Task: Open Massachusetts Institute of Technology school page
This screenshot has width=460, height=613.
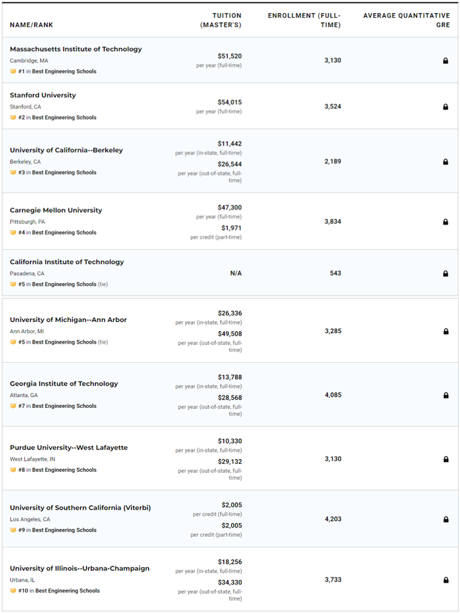Action: [76, 49]
